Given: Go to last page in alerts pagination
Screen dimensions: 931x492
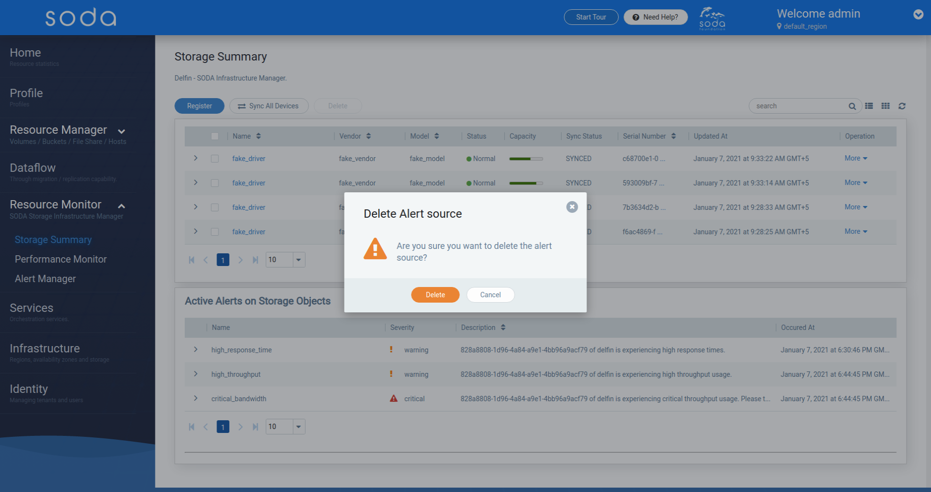Looking at the screenshot, I should [255, 427].
